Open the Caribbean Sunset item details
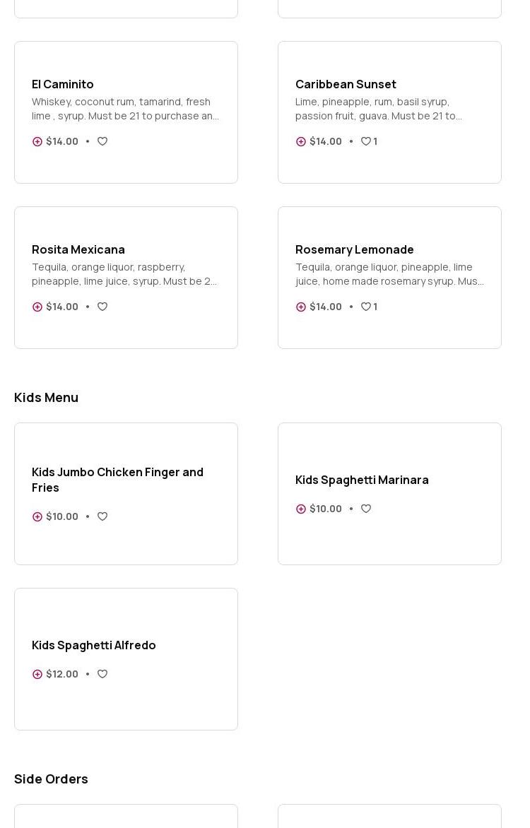The width and height of the screenshot is (530, 828). (x=346, y=84)
